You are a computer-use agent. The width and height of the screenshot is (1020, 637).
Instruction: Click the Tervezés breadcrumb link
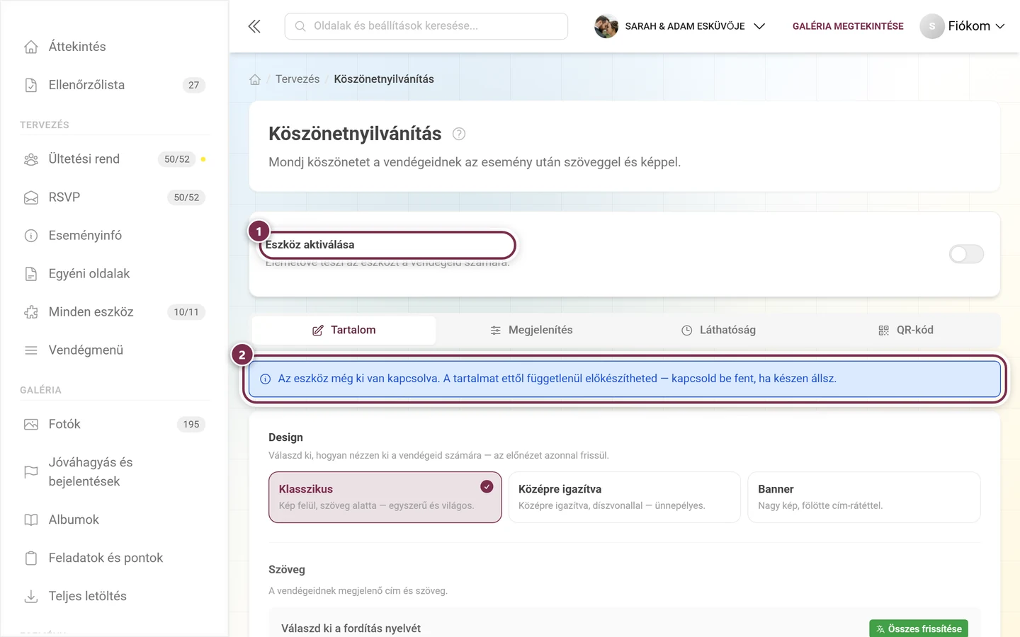click(x=297, y=79)
